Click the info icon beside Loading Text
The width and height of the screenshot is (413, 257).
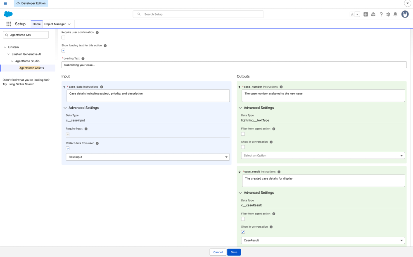click(x=83, y=59)
